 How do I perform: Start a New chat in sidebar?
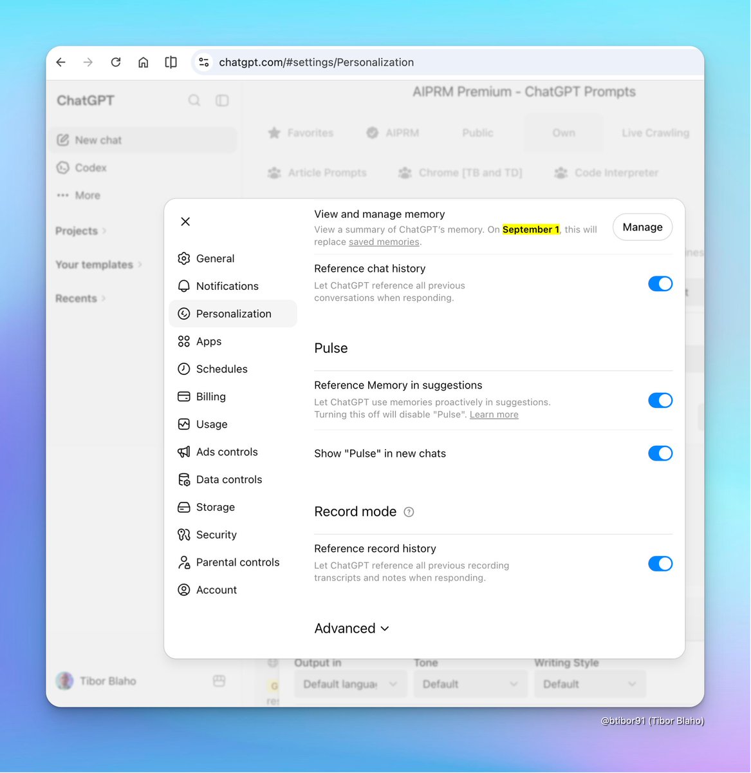(x=143, y=140)
